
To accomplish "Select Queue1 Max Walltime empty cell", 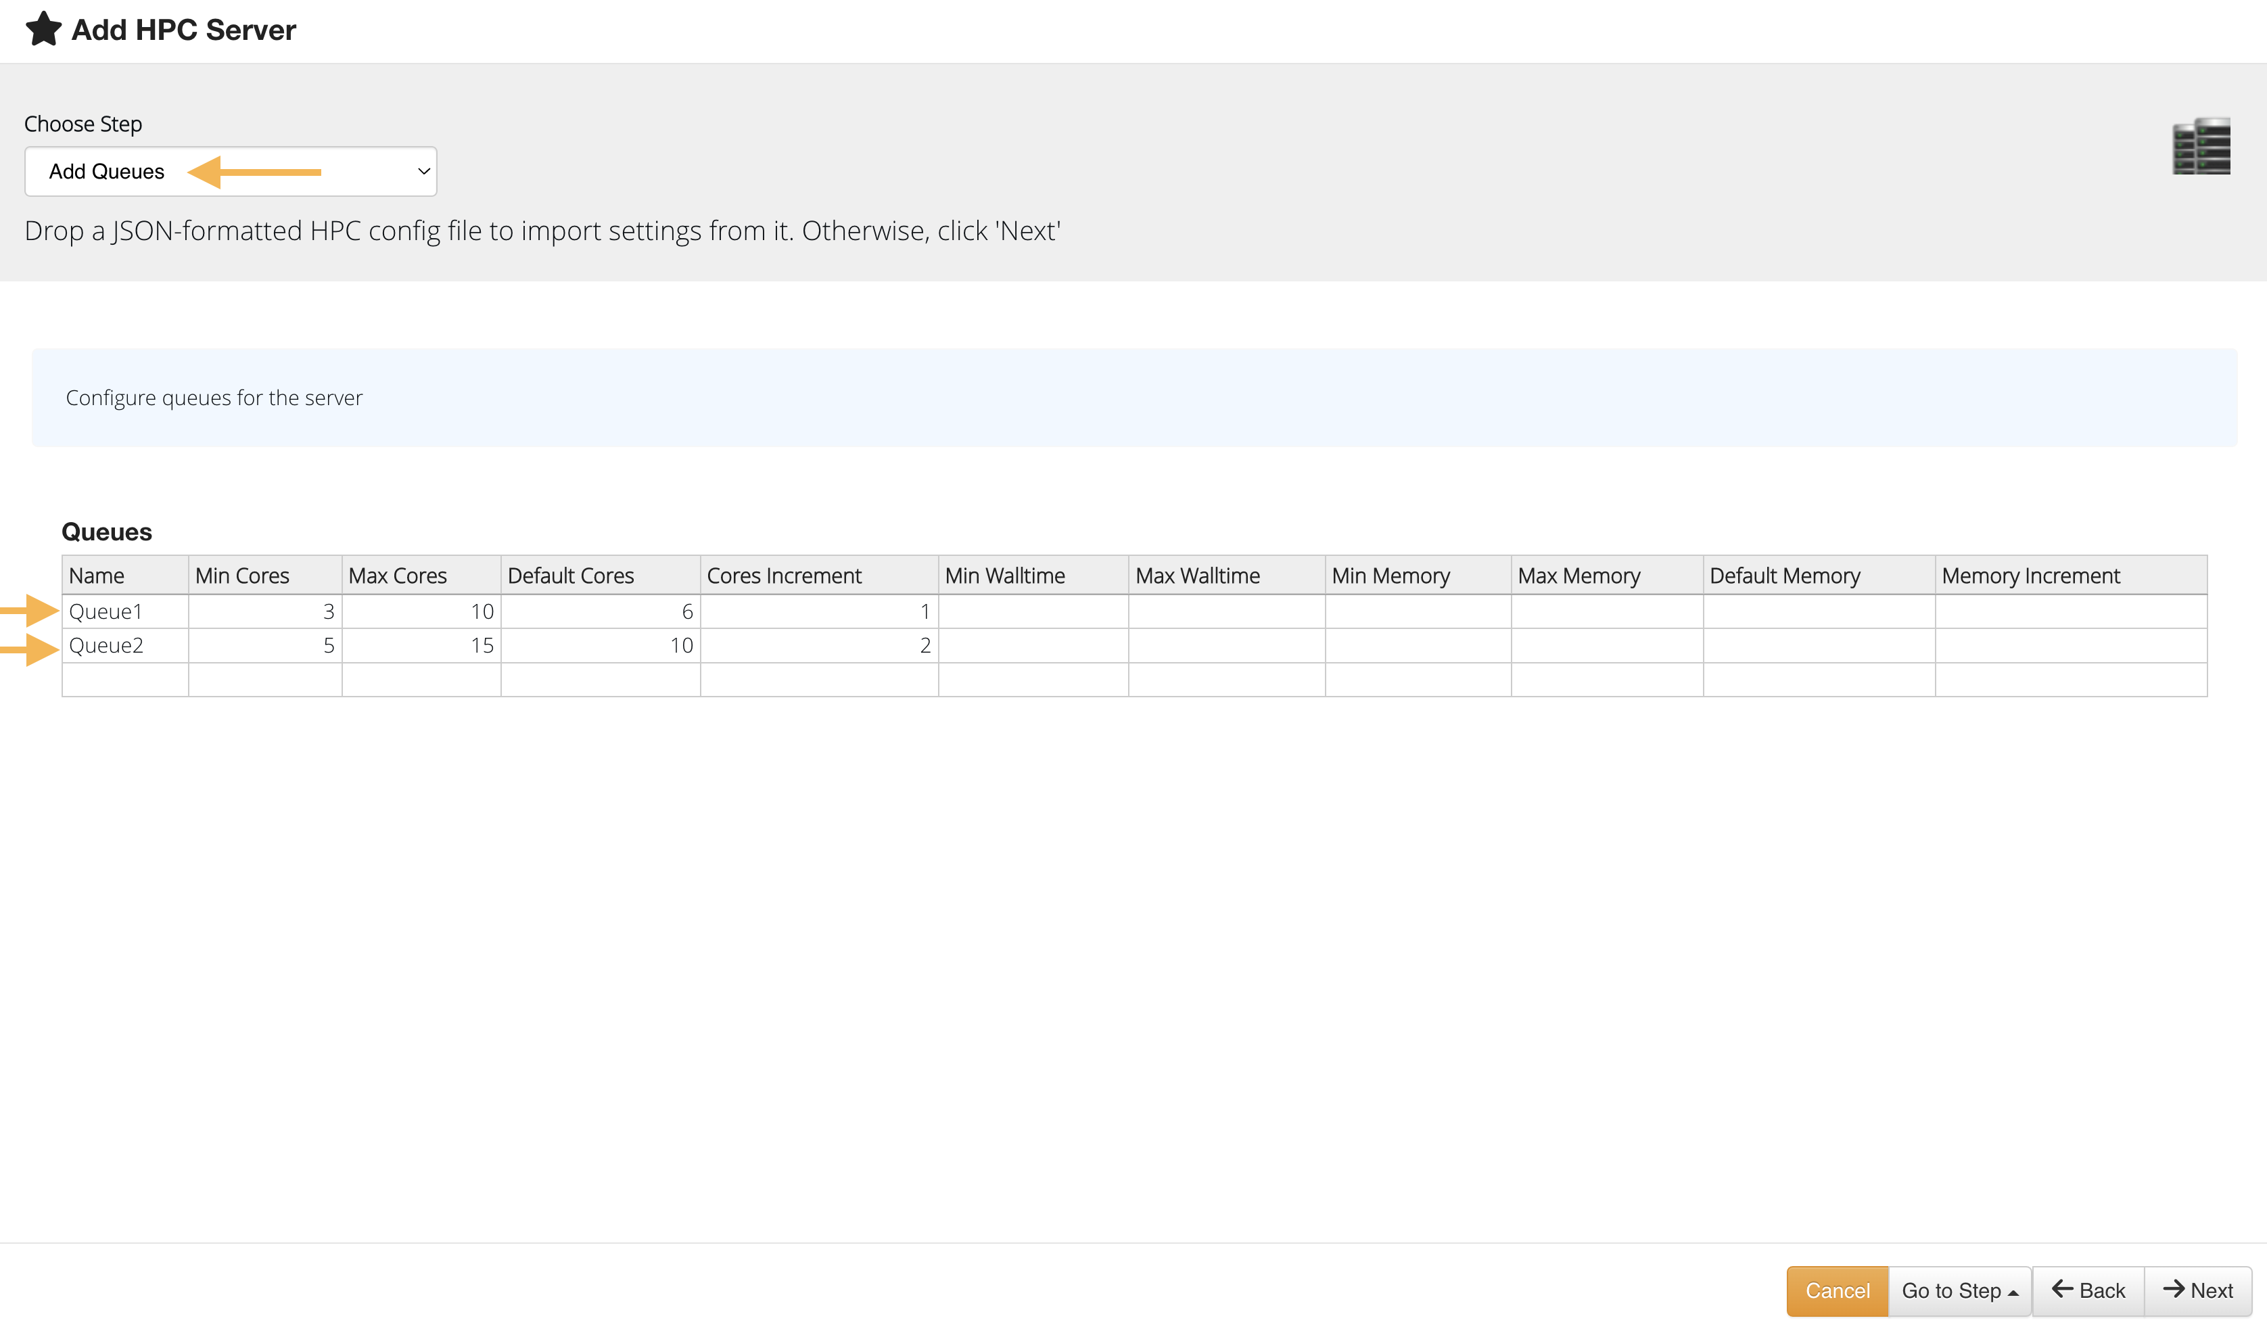I will click(x=1227, y=611).
